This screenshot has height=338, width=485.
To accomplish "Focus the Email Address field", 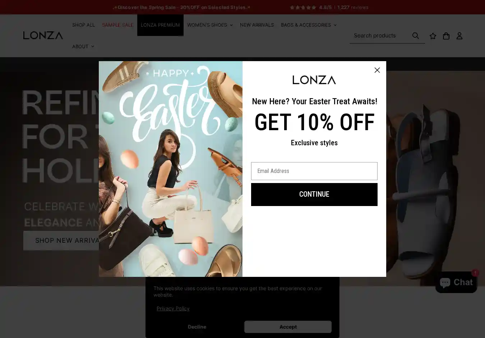I will pos(314,171).
